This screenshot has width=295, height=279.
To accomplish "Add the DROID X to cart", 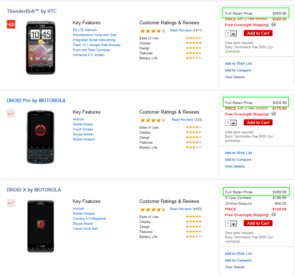I will [258, 223].
